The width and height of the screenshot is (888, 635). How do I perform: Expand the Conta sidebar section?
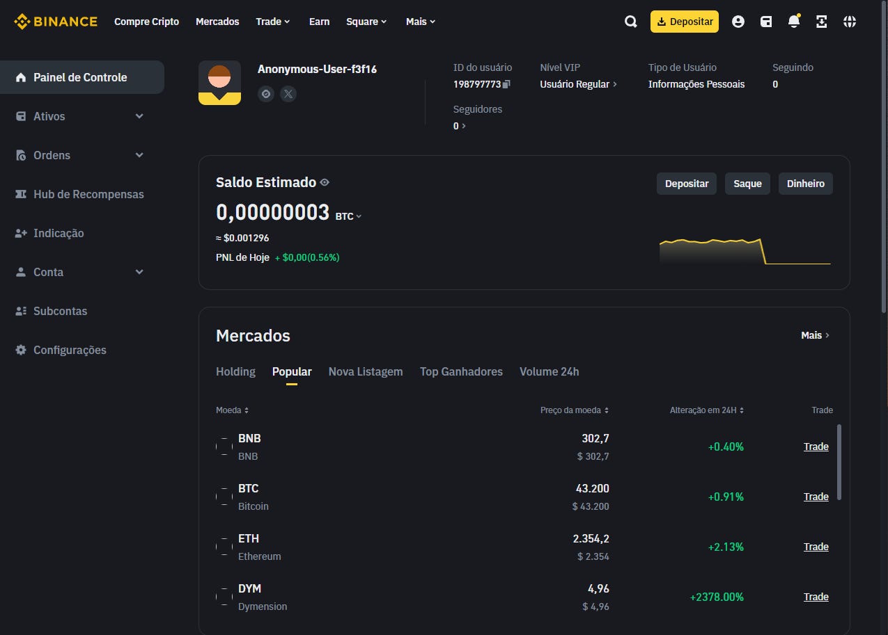(x=139, y=272)
